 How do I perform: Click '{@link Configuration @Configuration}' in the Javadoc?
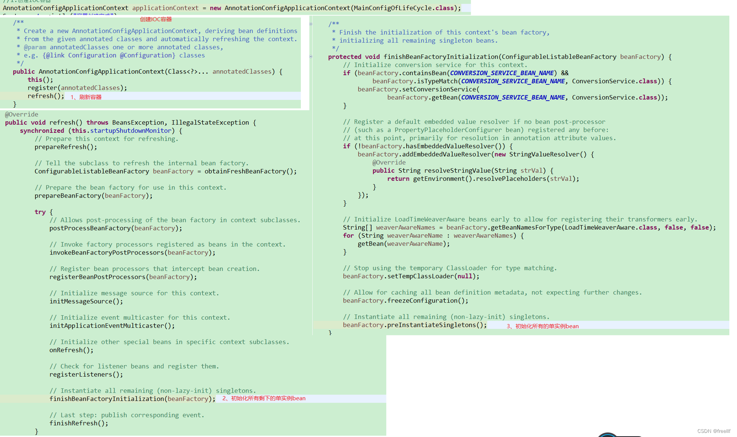(x=109, y=55)
